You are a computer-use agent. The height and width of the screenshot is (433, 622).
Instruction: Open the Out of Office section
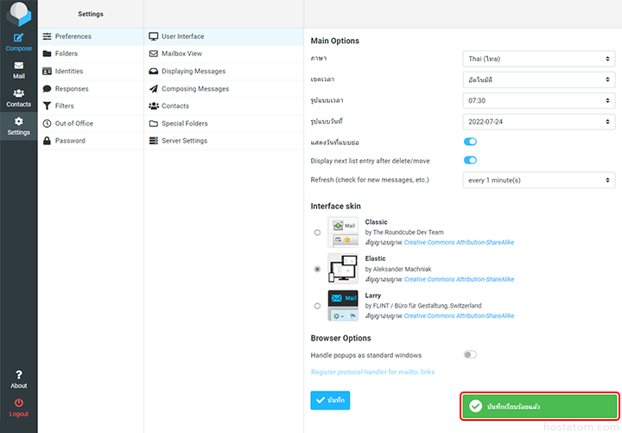pyautogui.click(x=73, y=124)
